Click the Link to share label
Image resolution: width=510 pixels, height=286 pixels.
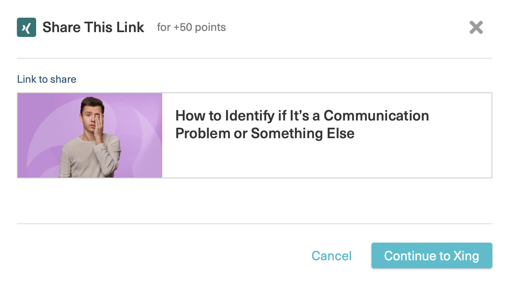pos(47,79)
